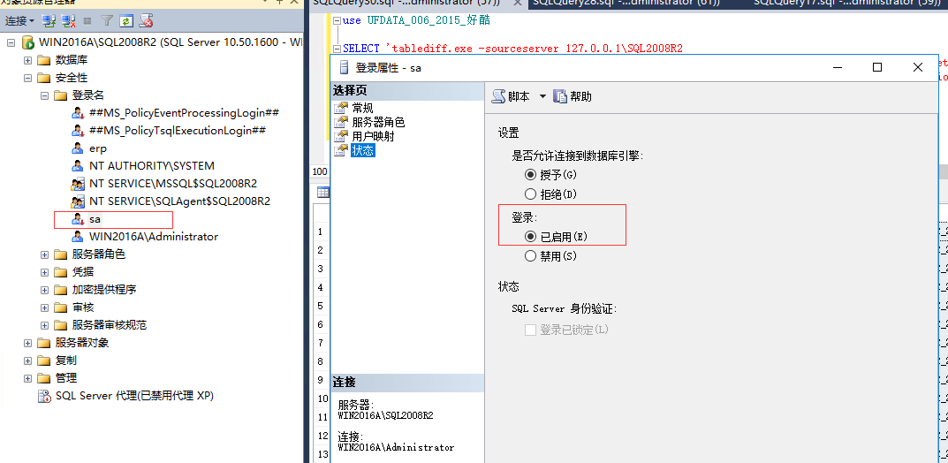The width and height of the screenshot is (948, 463).
Task: Click the script with red X icon
Action: [146, 21]
